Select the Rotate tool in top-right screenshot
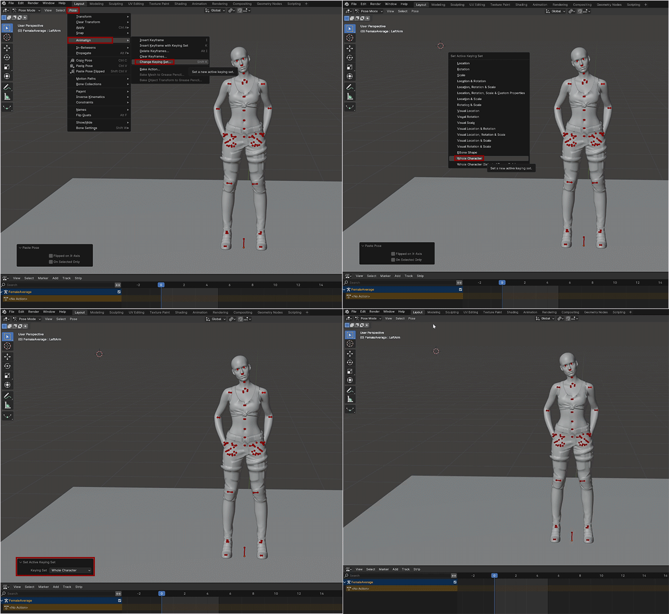 tap(350, 57)
